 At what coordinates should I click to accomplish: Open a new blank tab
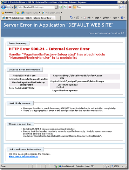58,18
